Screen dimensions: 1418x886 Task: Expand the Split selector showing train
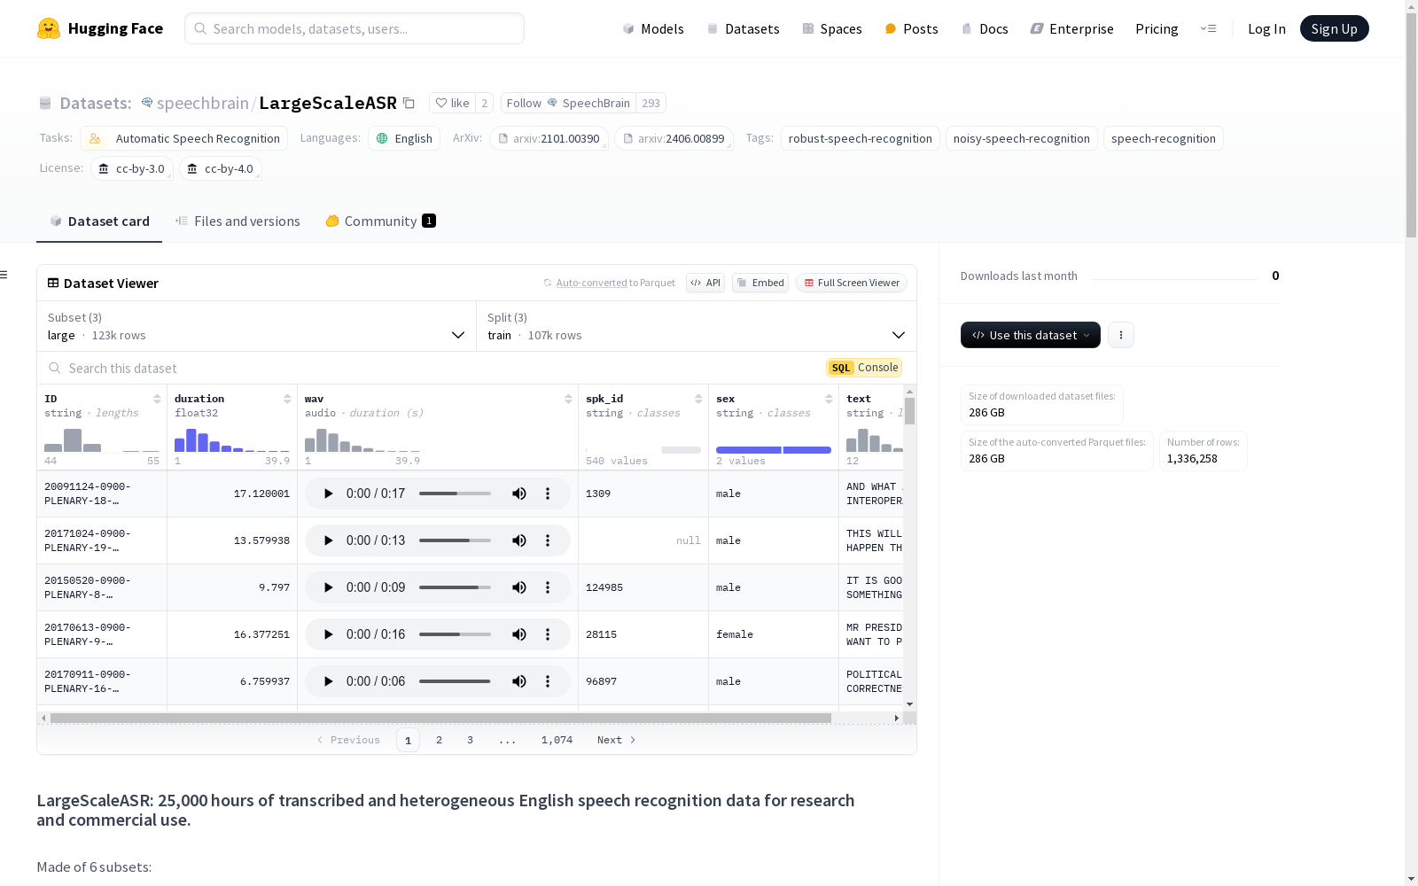click(697, 326)
